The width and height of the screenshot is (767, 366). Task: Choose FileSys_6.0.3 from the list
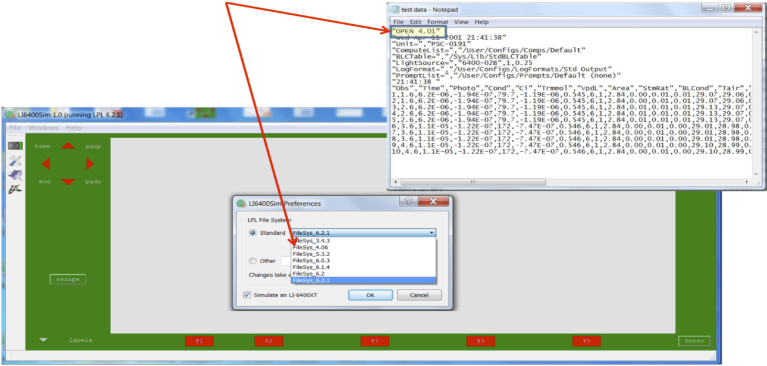[364, 260]
